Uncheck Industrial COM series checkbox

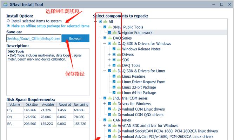click(105, 98)
